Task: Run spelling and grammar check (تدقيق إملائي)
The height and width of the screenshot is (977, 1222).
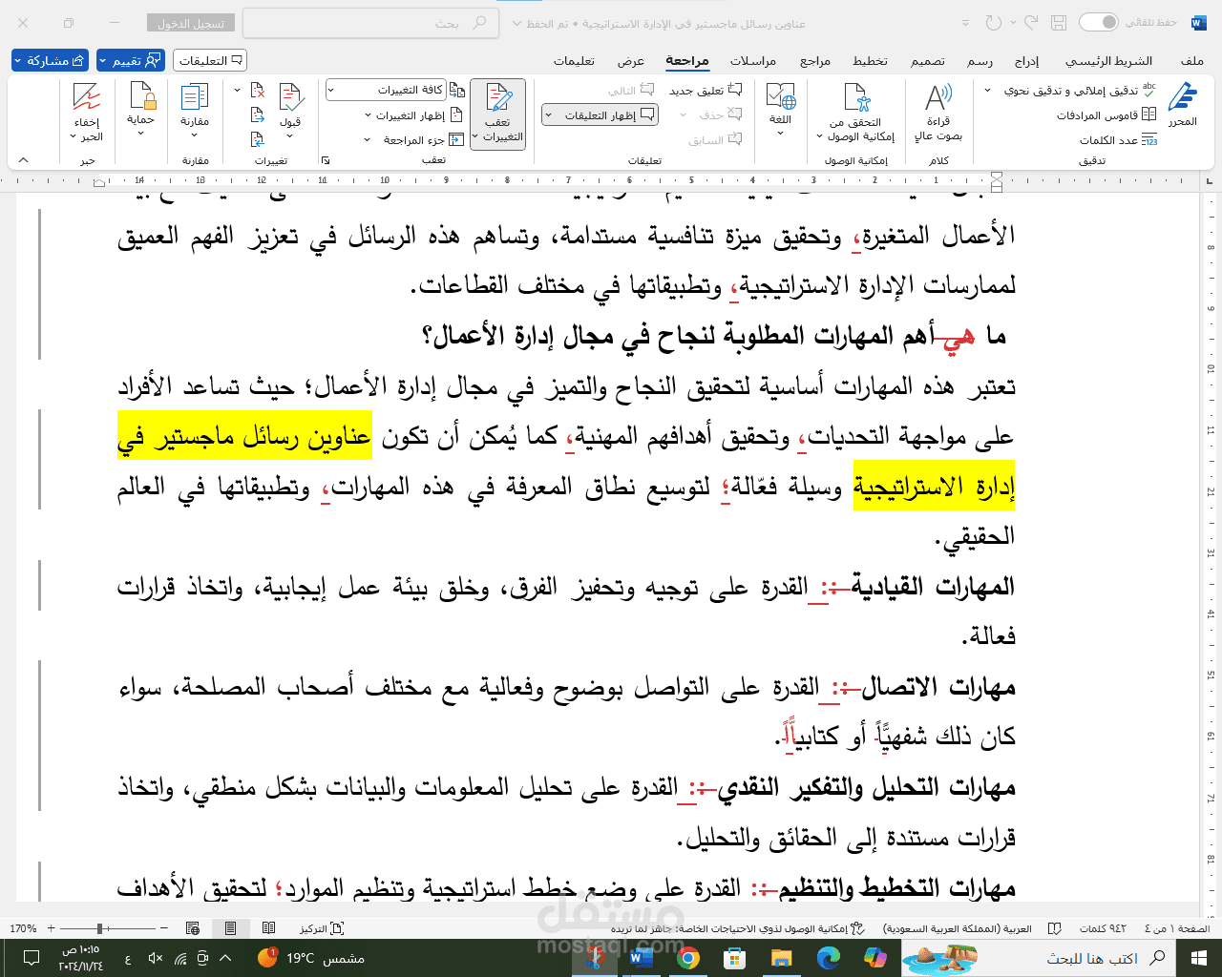Action: [1080, 90]
